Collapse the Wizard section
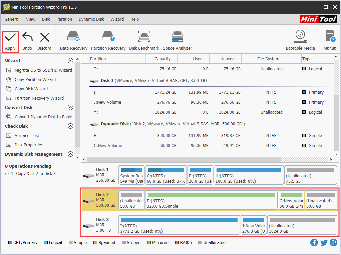341x255 pixels. pos(70,61)
